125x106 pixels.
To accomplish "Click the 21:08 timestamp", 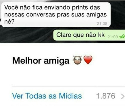I will (x=102, y=24).
